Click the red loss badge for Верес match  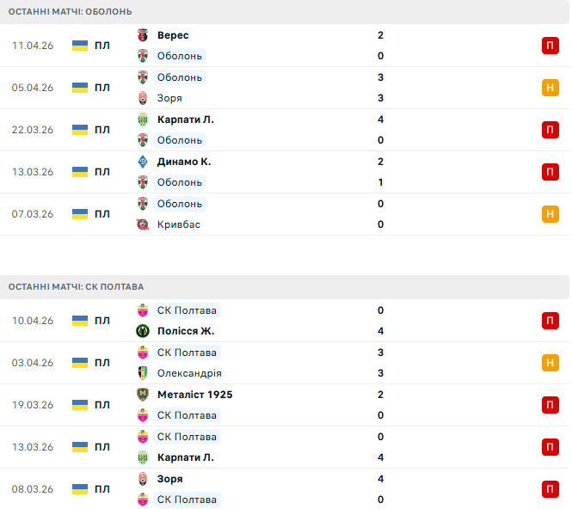(550, 46)
